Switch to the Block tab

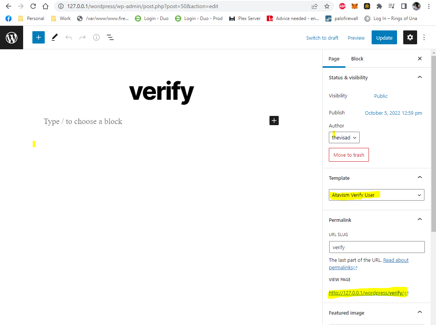tap(357, 59)
